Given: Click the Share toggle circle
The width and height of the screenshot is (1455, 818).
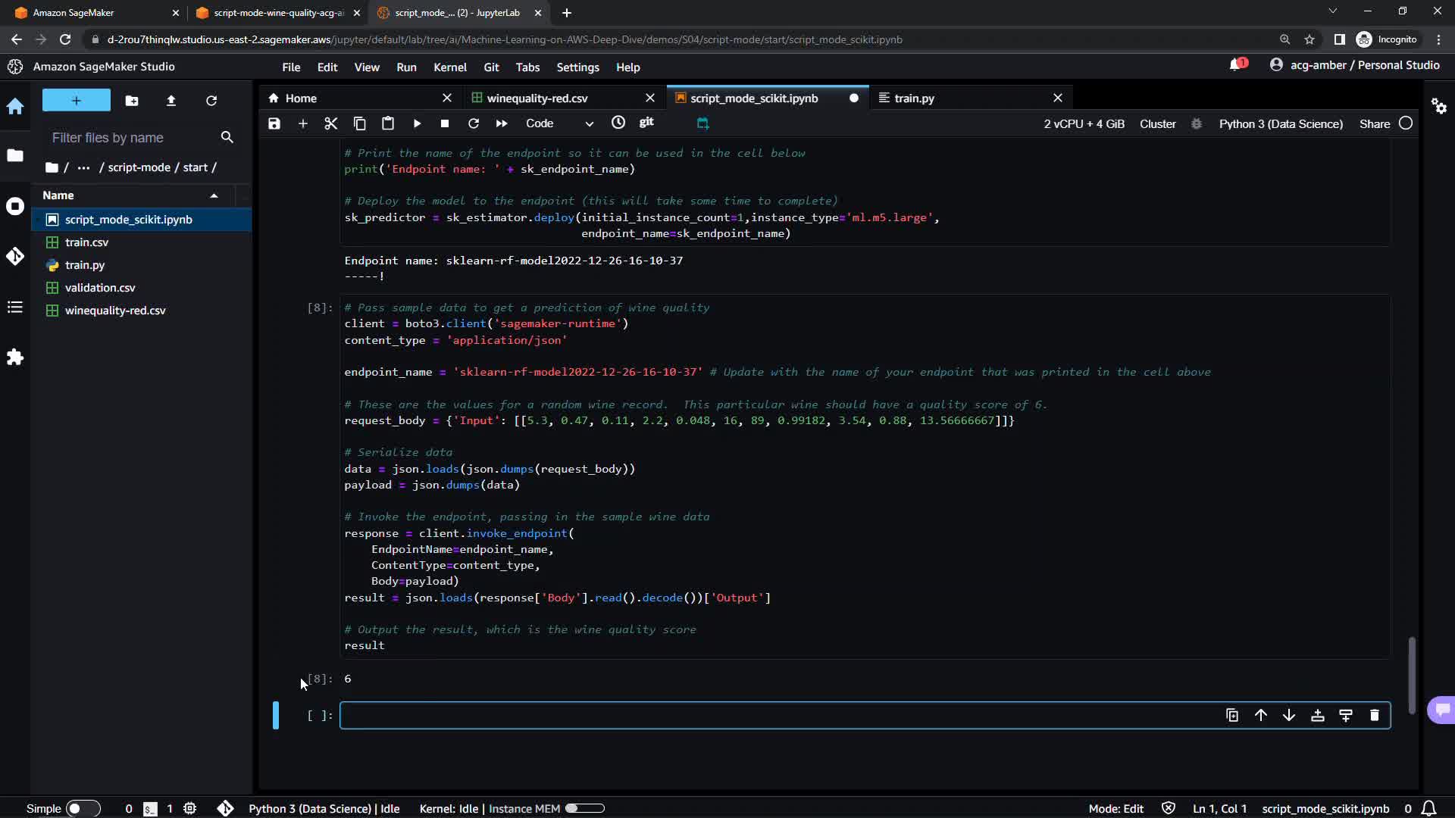Looking at the screenshot, I should click(1406, 123).
